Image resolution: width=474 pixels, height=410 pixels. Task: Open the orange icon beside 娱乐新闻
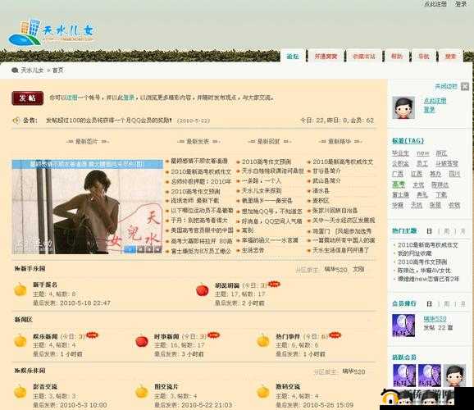[20, 340]
